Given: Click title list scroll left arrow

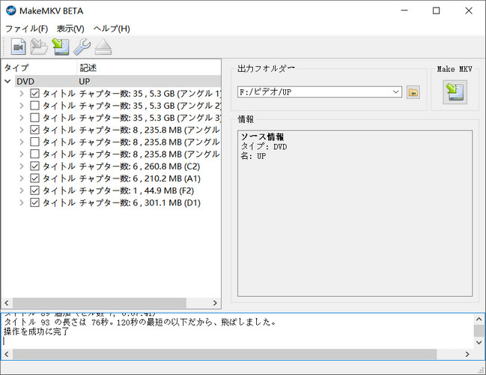Looking at the screenshot, I should (7, 303).
